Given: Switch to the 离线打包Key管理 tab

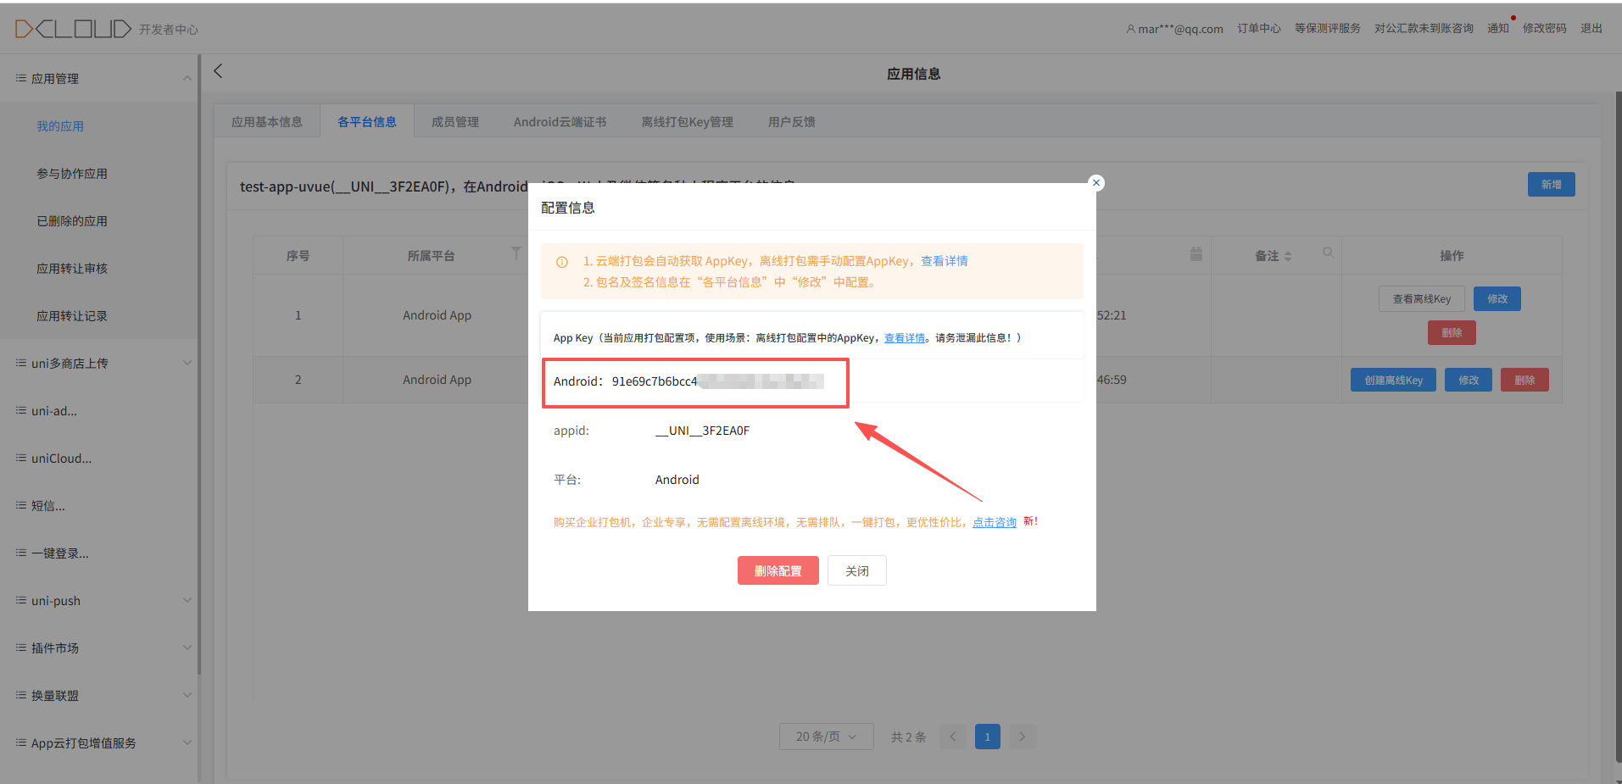Looking at the screenshot, I should click(687, 122).
